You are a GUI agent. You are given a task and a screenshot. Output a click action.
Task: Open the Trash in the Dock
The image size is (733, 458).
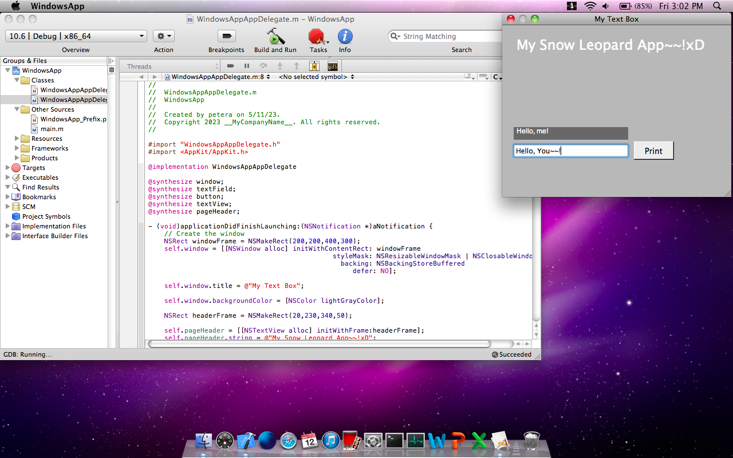pyautogui.click(x=532, y=440)
